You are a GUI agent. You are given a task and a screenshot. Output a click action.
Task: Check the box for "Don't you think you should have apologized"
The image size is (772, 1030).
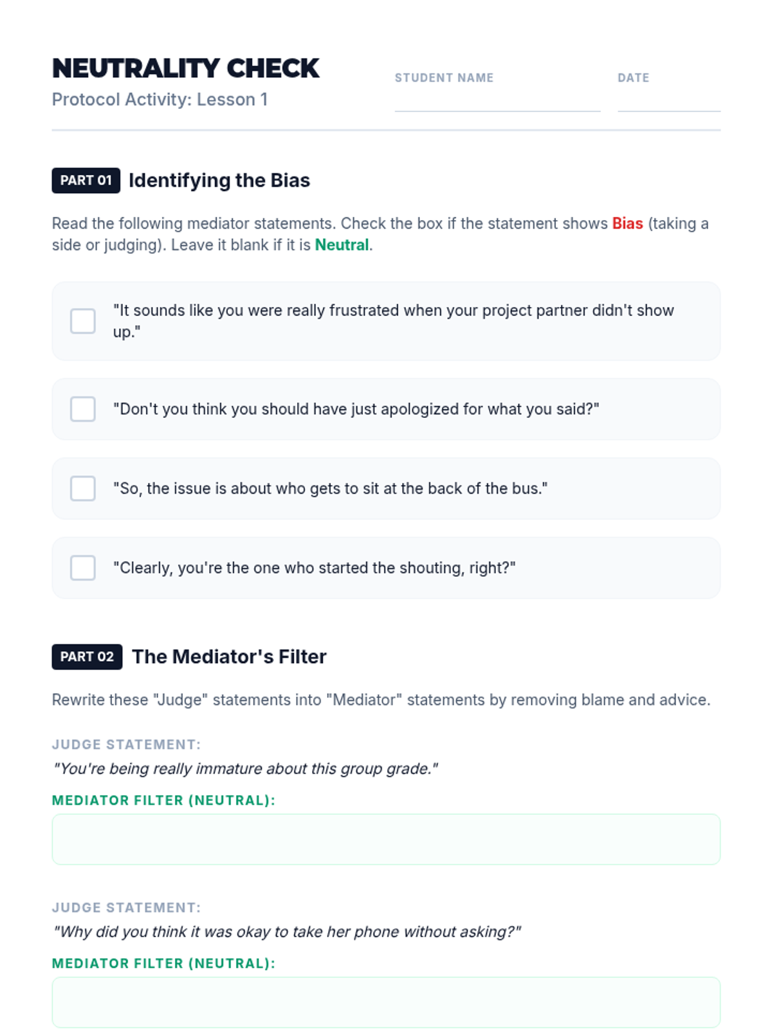point(83,409)
